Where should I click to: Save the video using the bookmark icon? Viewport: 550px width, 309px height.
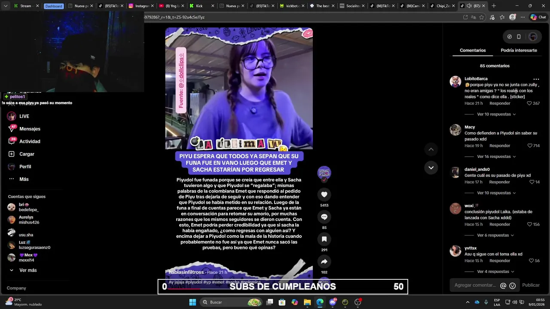click(324, 239)
